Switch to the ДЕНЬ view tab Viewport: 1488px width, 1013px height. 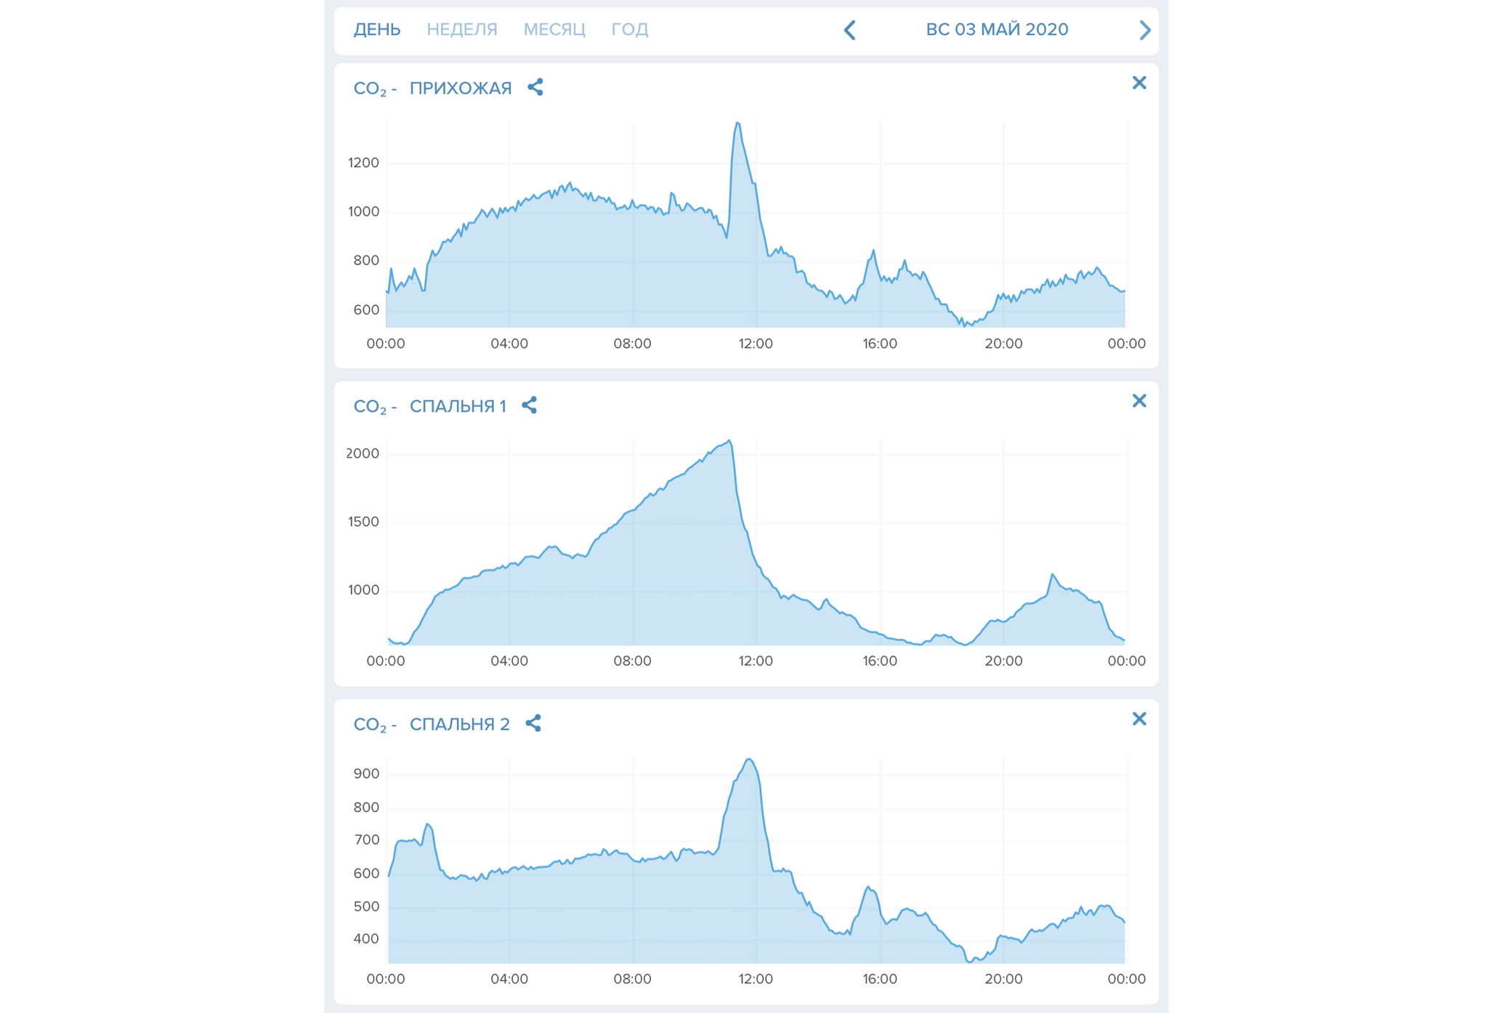pyautogui.click(x=376, y=30)
